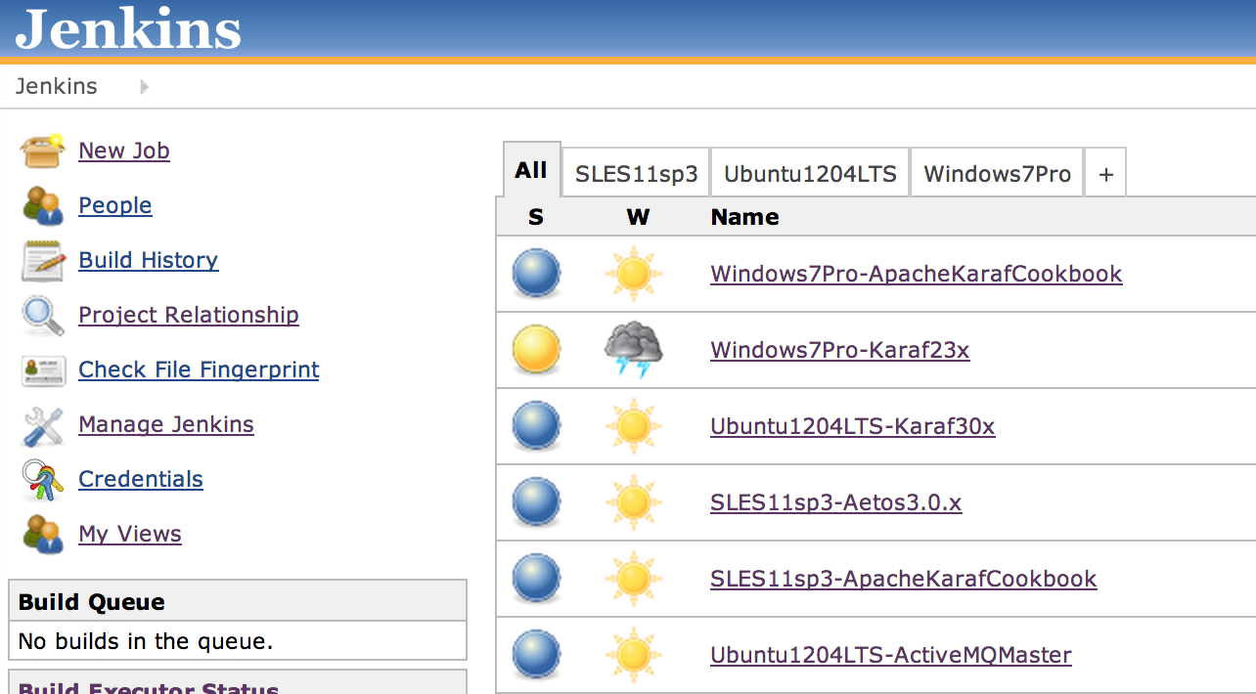Open the Windows7Pro-Karaf23x job

point(840,350)
